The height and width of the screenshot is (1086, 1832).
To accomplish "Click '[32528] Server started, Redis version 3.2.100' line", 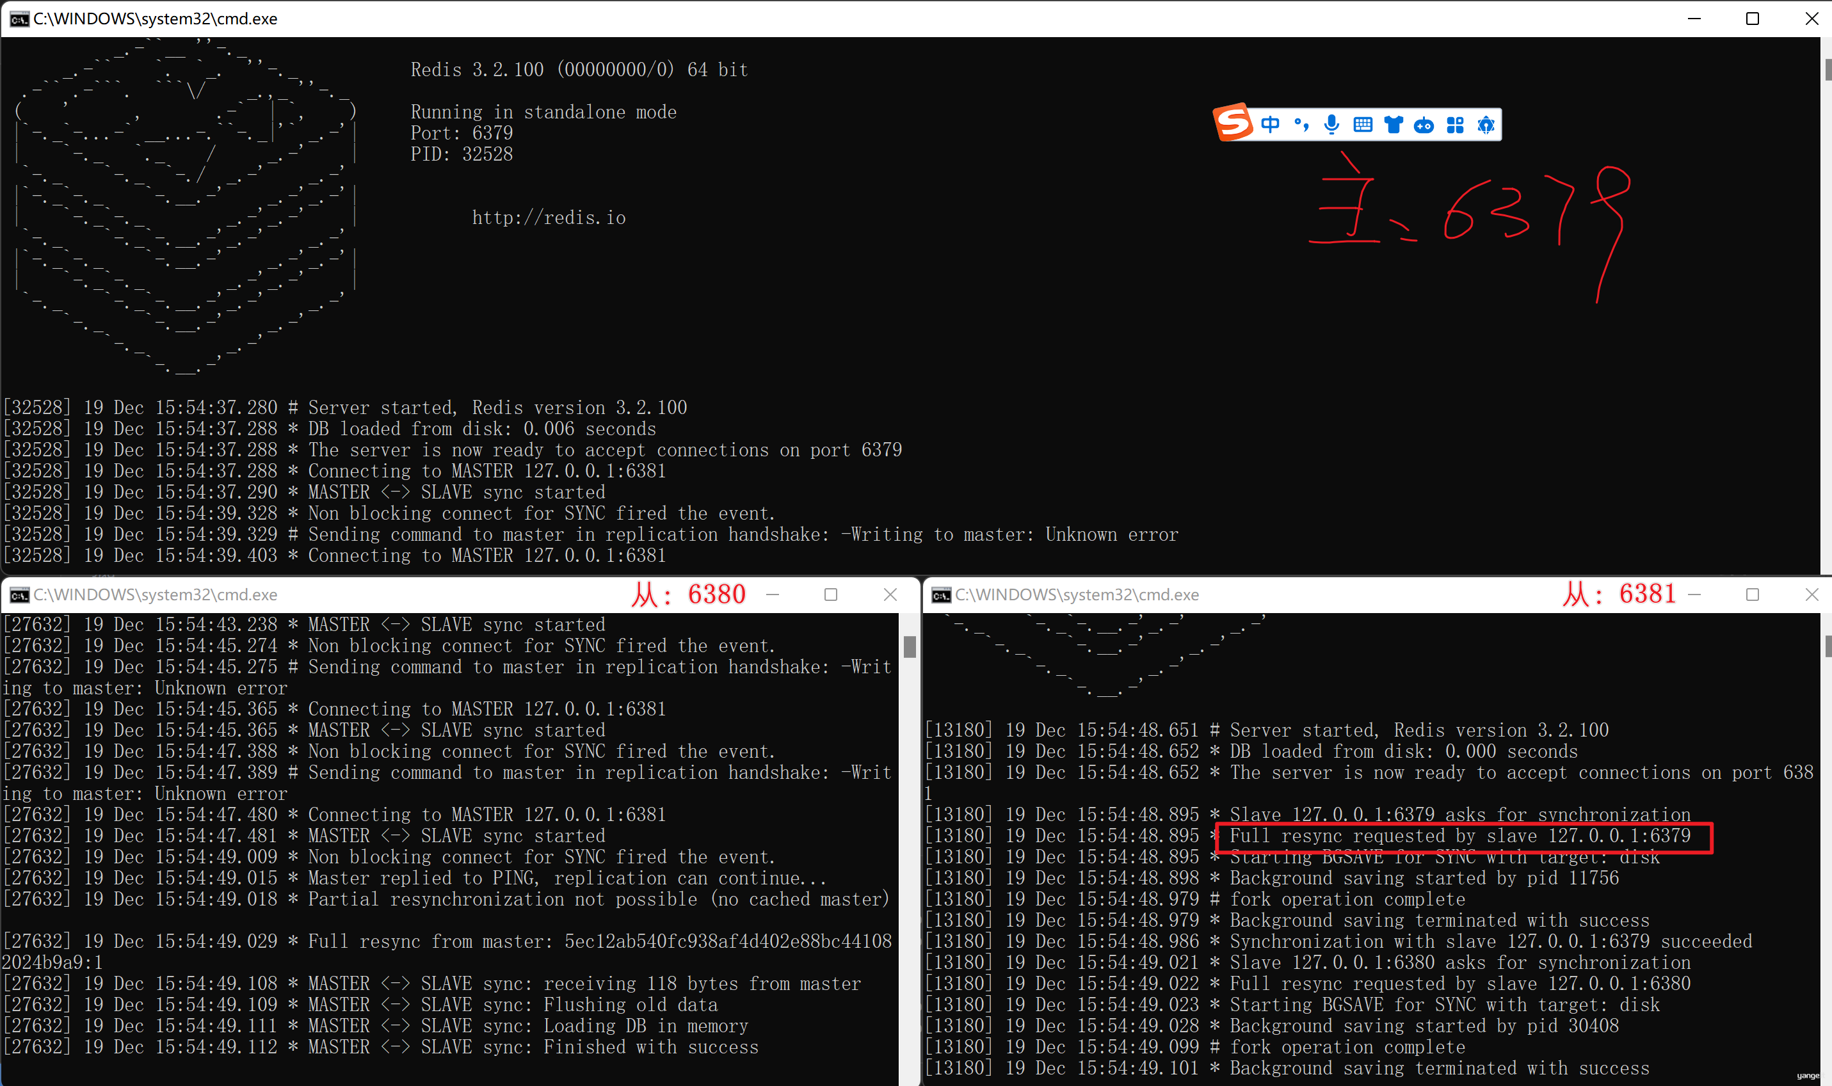I will [x=345, y=408].
